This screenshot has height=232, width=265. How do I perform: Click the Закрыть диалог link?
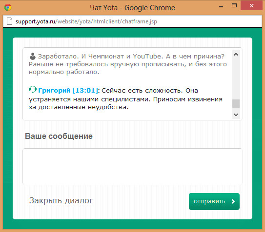(x=61, y=200)
